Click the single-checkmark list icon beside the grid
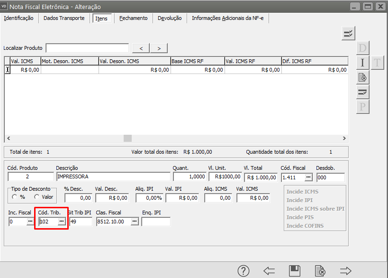The width and height of the screenshot is (388, 278). click(363, 92)
